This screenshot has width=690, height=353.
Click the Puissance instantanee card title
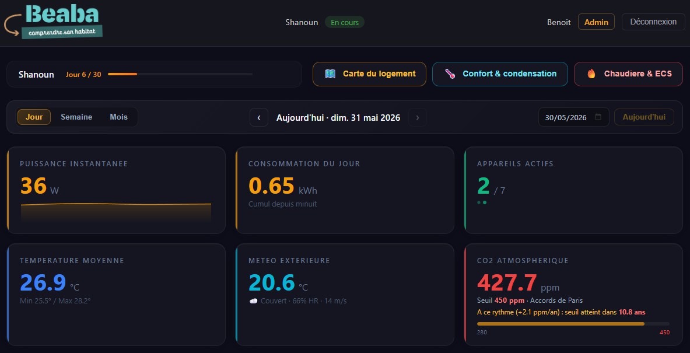point(74,164)
